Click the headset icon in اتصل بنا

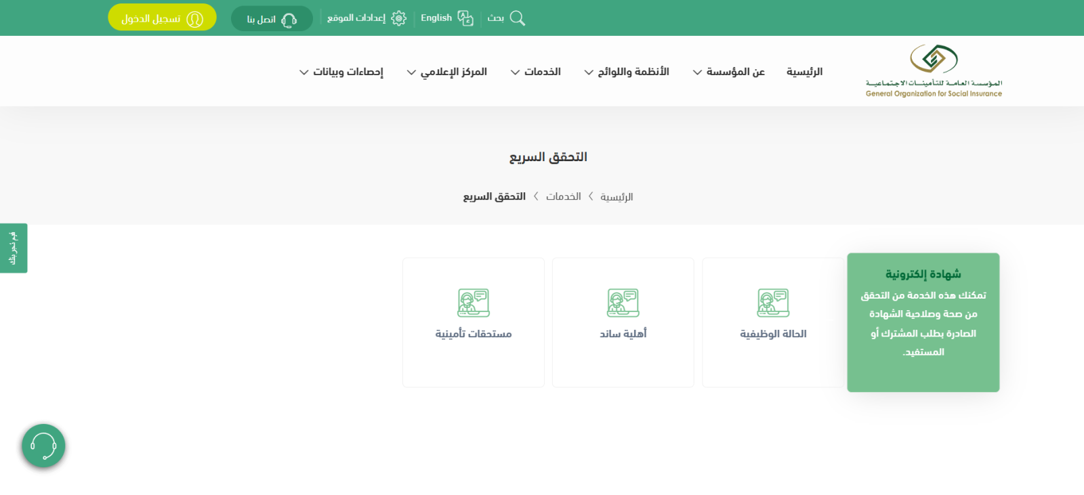289,20
